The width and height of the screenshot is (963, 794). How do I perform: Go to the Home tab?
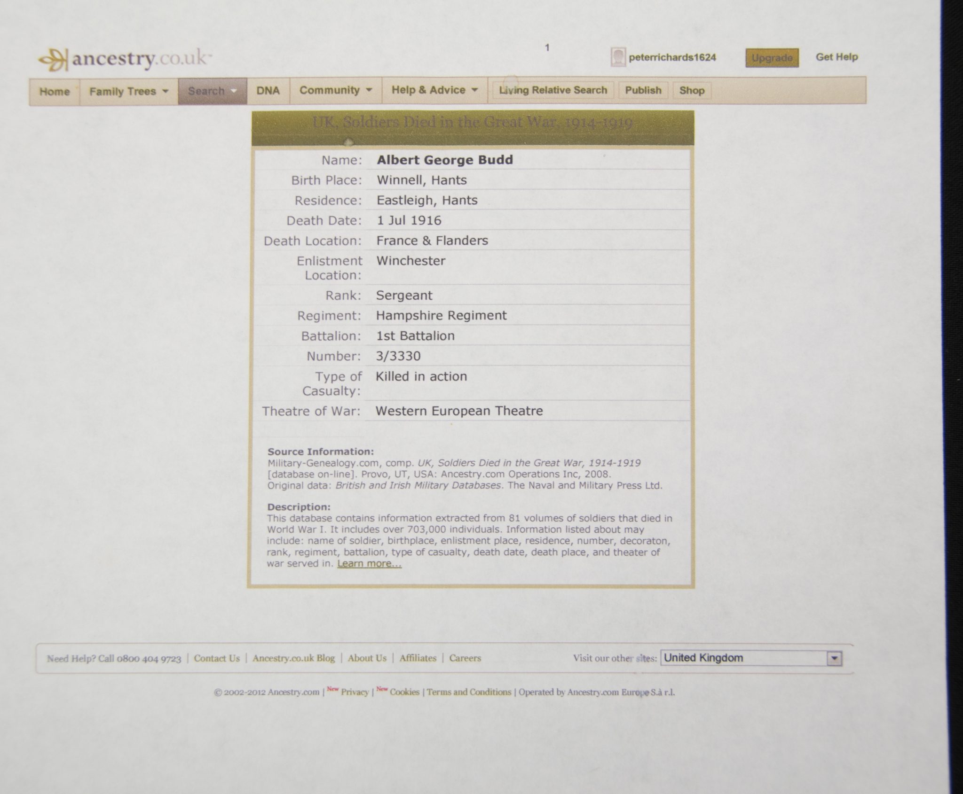[x=55, y=92]
